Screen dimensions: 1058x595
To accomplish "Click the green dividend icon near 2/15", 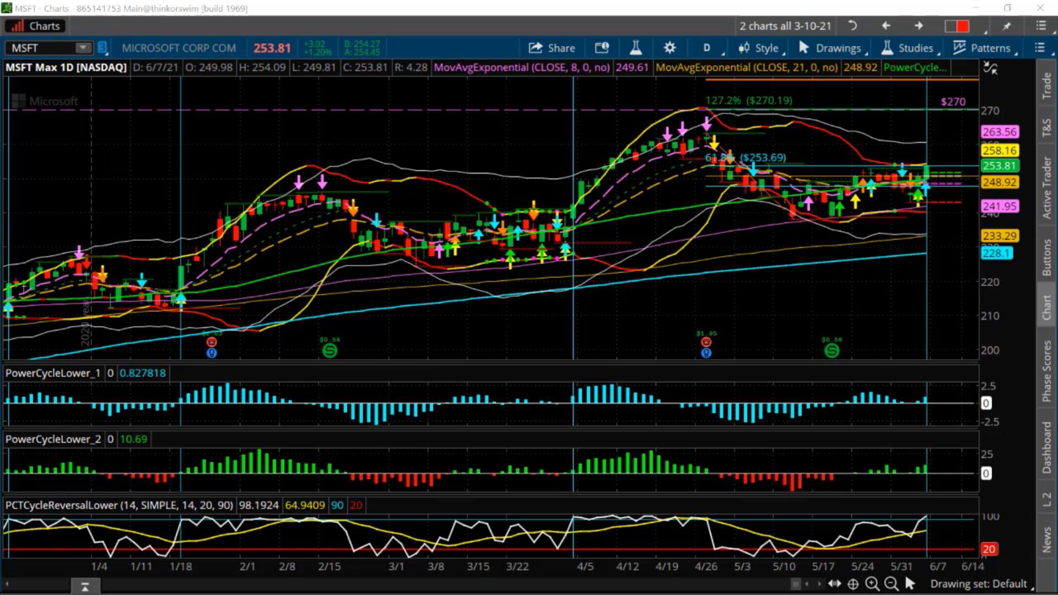I will (330, 350).
